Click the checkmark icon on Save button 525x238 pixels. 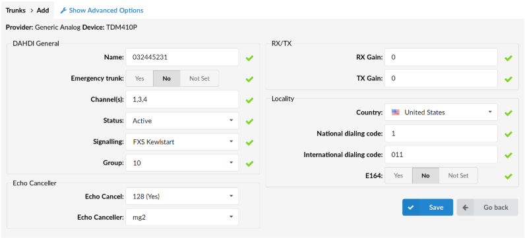tap(411, 207)
